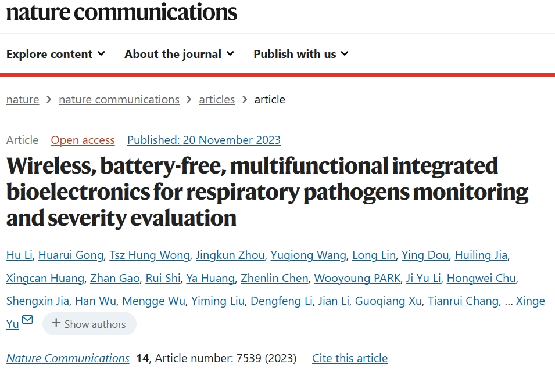This screenshot has width=555, height=372.
Task: Show the full author list
Action: click(x=89, y=324)
